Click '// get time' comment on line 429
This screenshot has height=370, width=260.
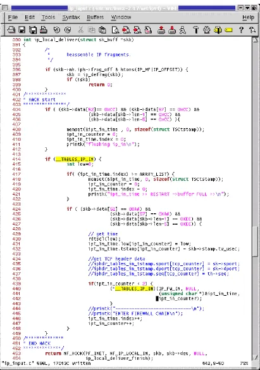(x=103, y=234)
